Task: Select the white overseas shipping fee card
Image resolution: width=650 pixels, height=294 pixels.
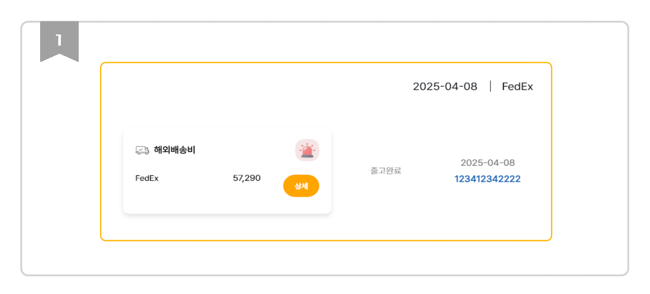Action: click(227, 171)
